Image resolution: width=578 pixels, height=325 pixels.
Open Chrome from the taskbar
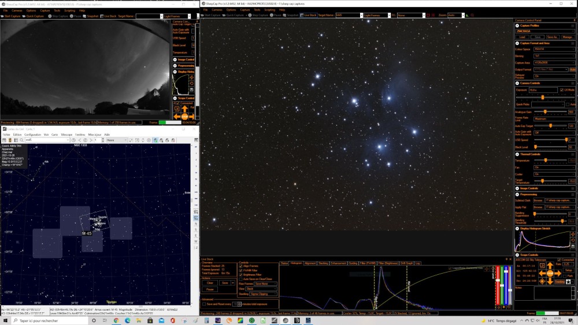pyautogui.click(x=116, y=320)
